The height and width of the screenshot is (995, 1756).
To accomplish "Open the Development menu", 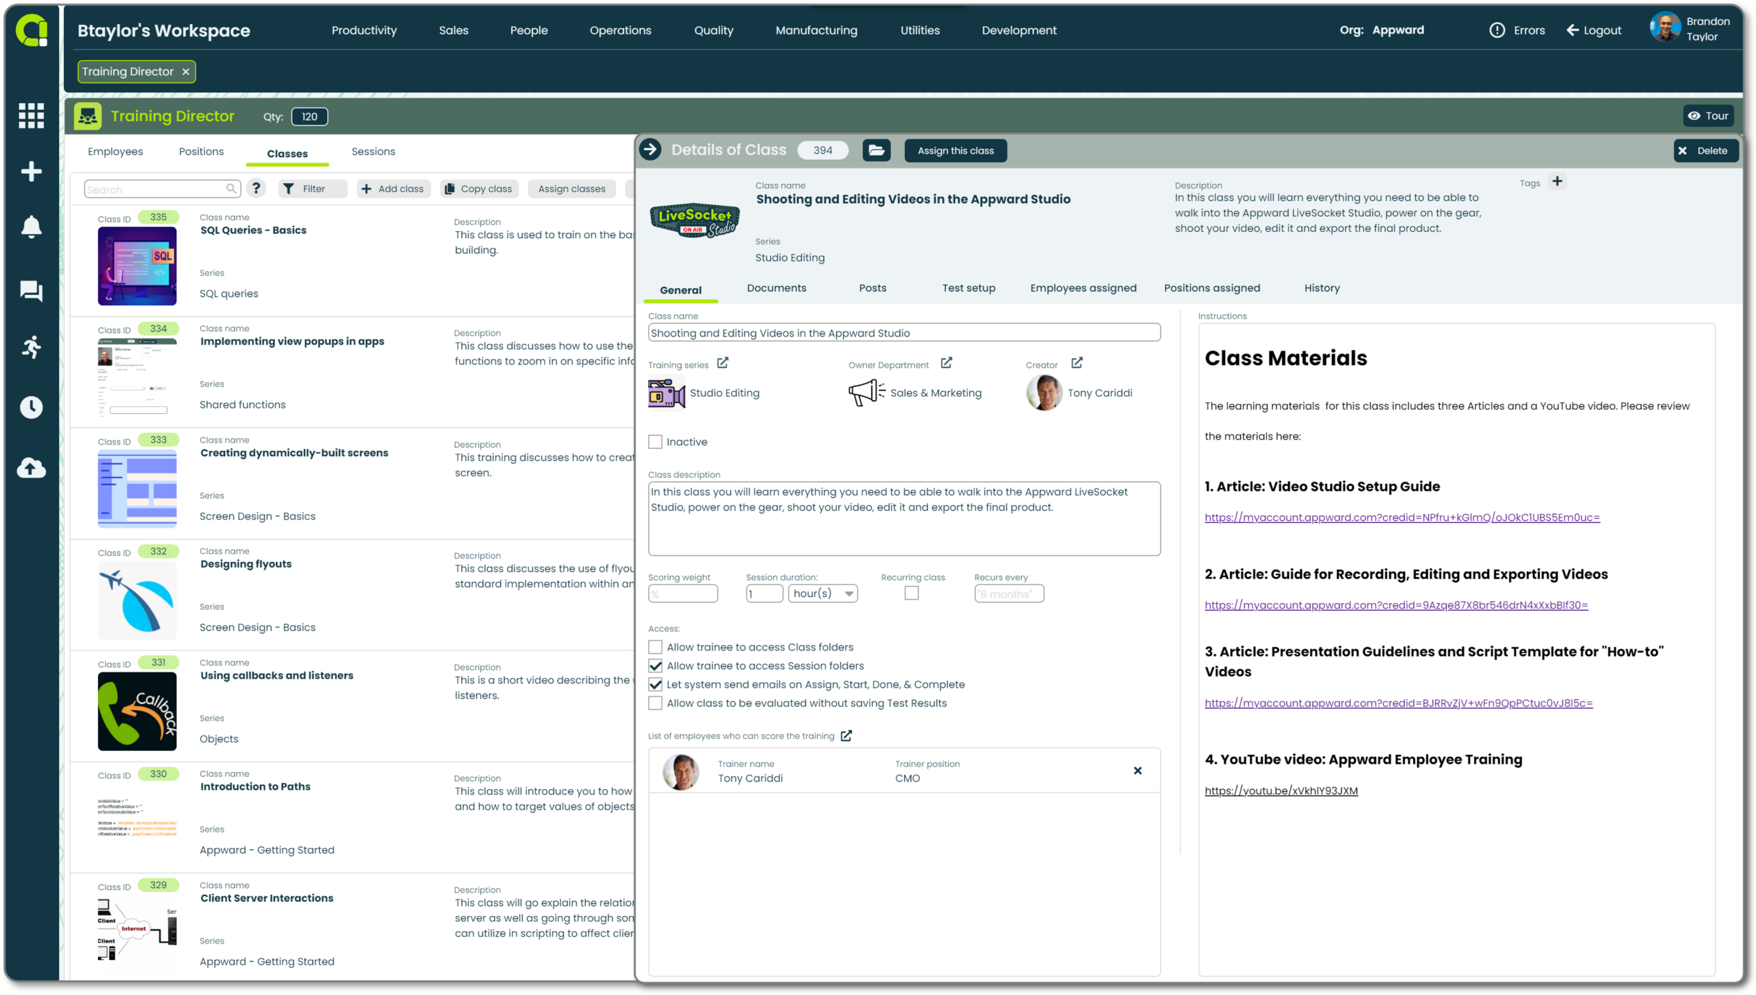I will click(x=1019, y=30).
